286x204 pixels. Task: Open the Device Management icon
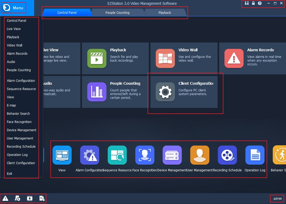172,155
